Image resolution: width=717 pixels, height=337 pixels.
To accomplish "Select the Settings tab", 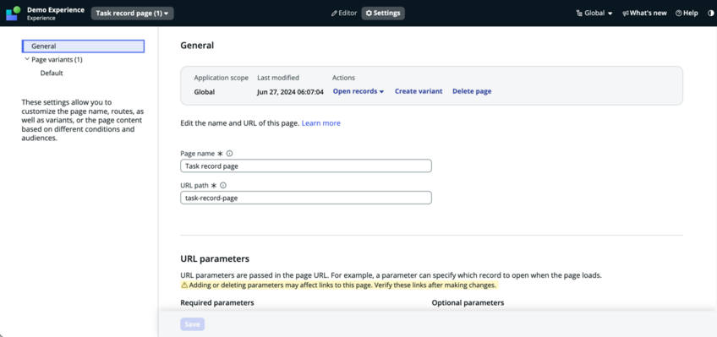I will [x=383, y=14].
